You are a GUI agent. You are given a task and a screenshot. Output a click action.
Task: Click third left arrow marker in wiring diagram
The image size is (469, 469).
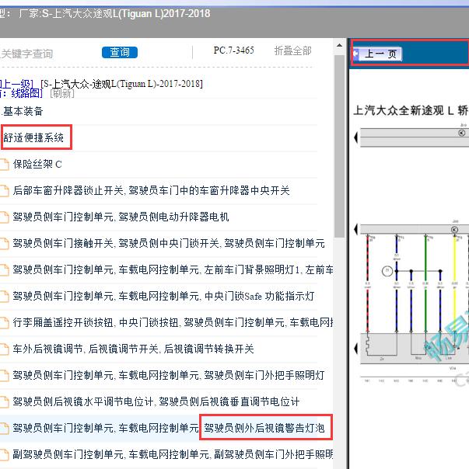356,349
